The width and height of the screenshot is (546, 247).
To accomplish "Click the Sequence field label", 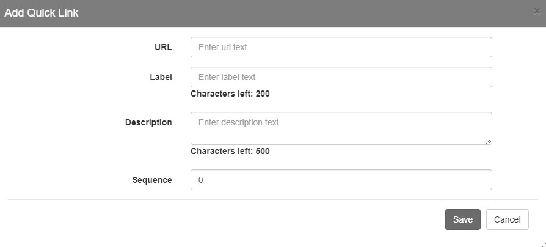I will point(152,180).
